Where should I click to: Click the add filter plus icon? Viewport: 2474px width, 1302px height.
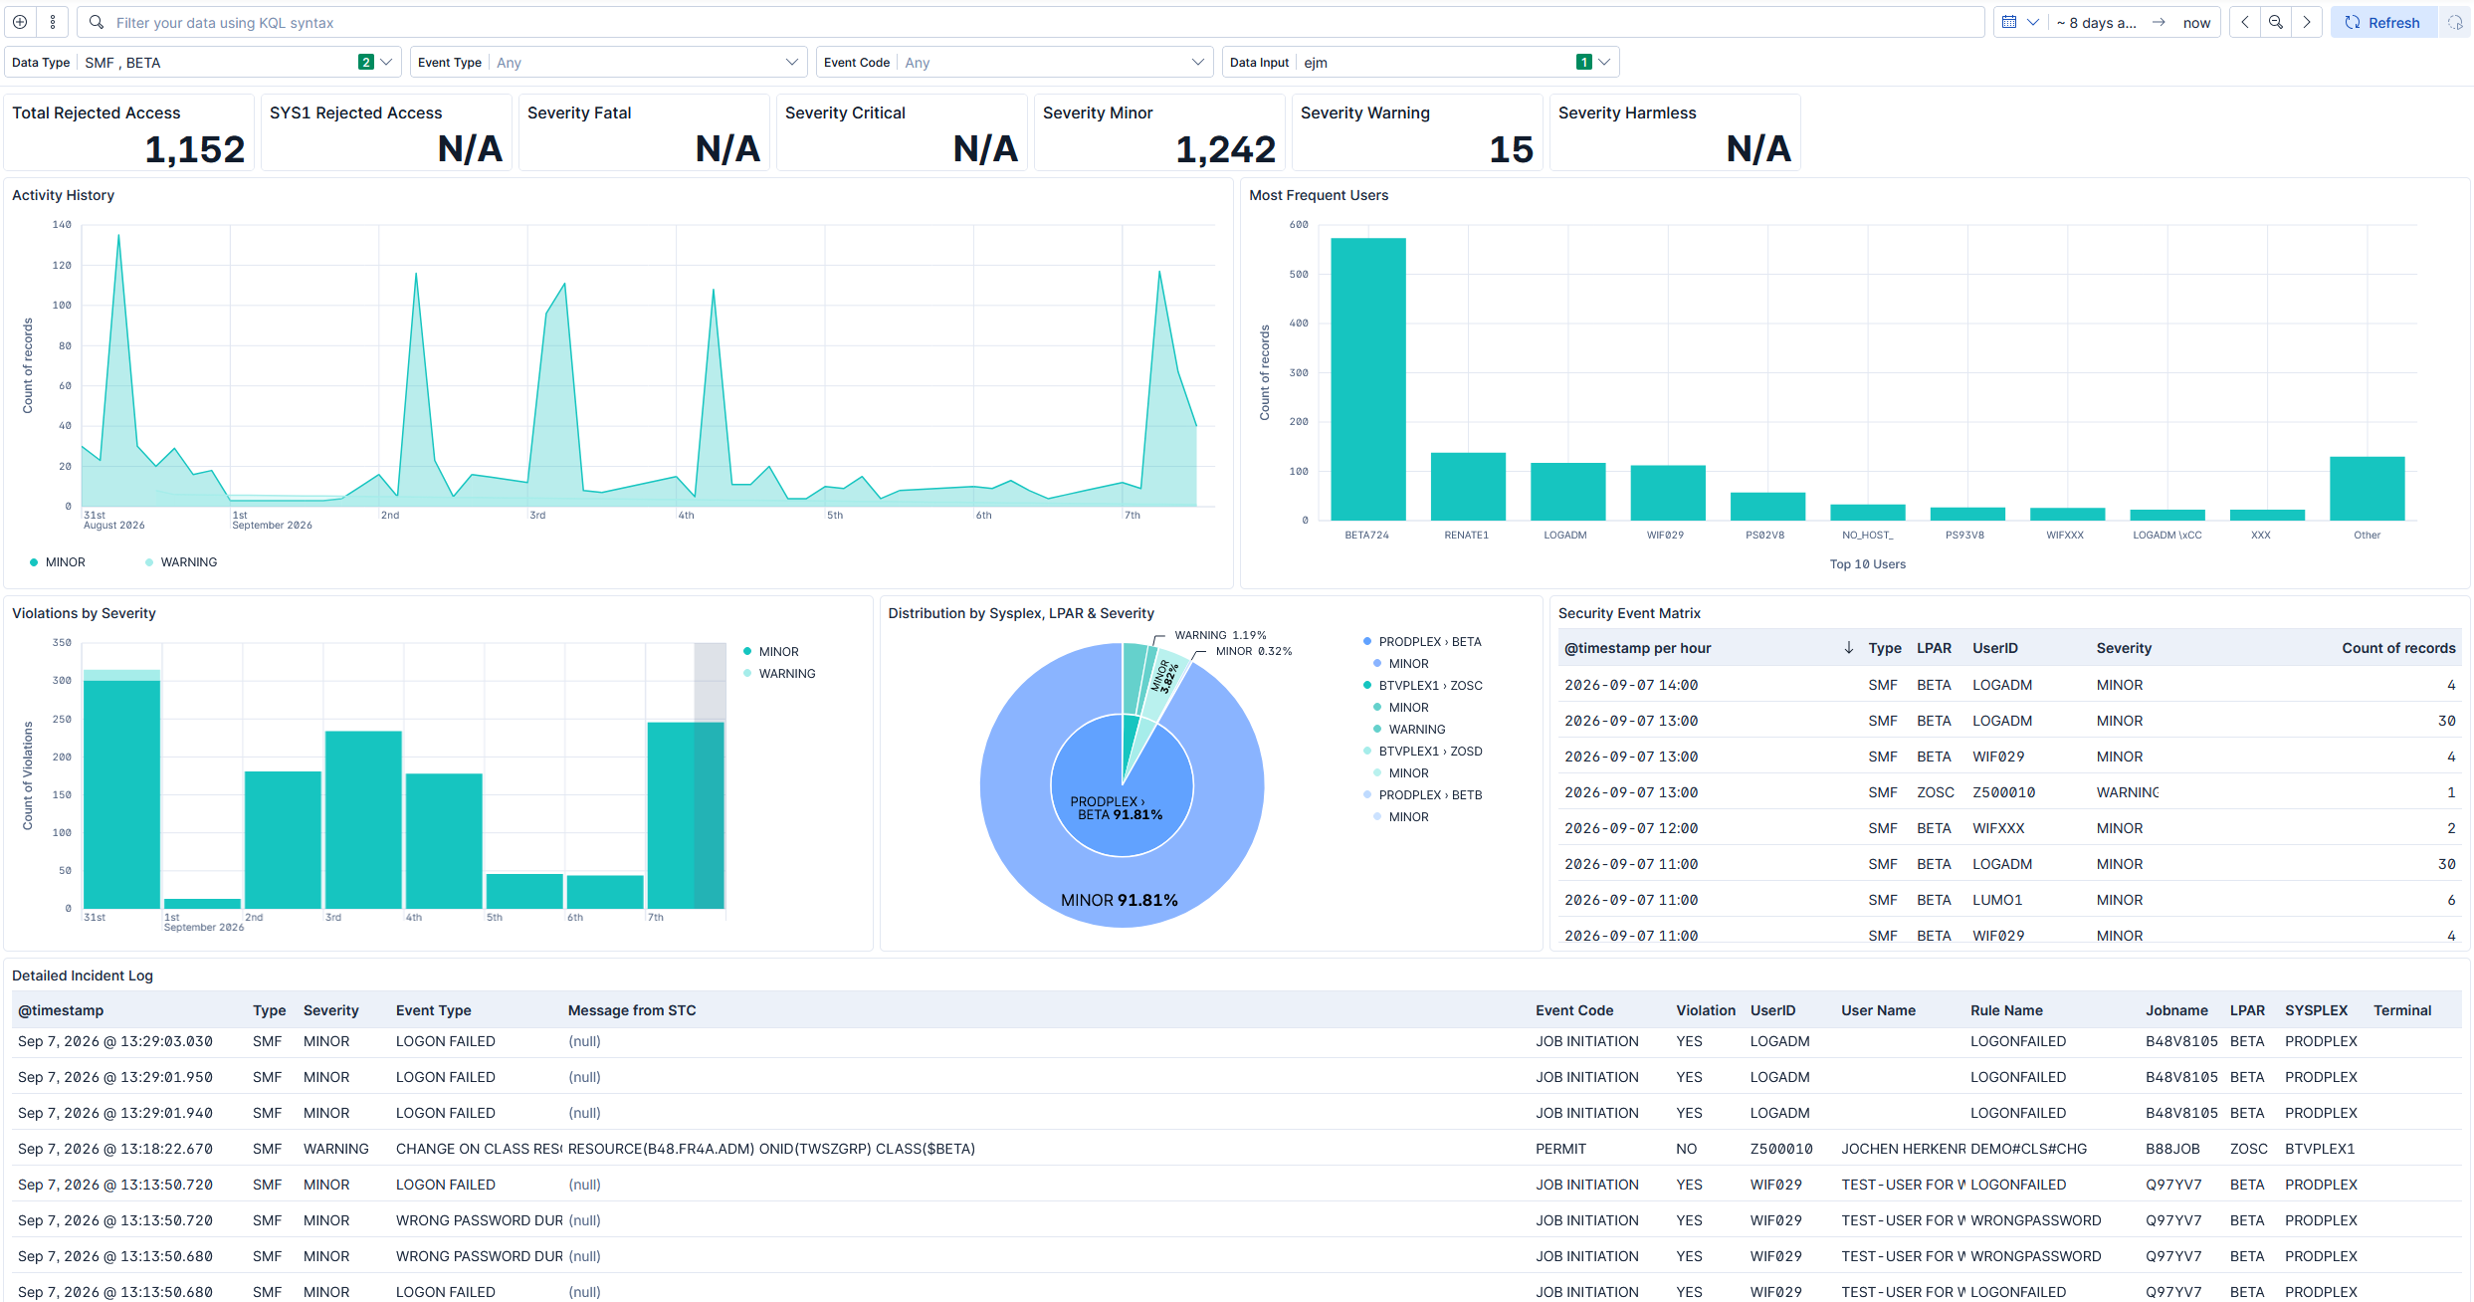coord(20,22)
